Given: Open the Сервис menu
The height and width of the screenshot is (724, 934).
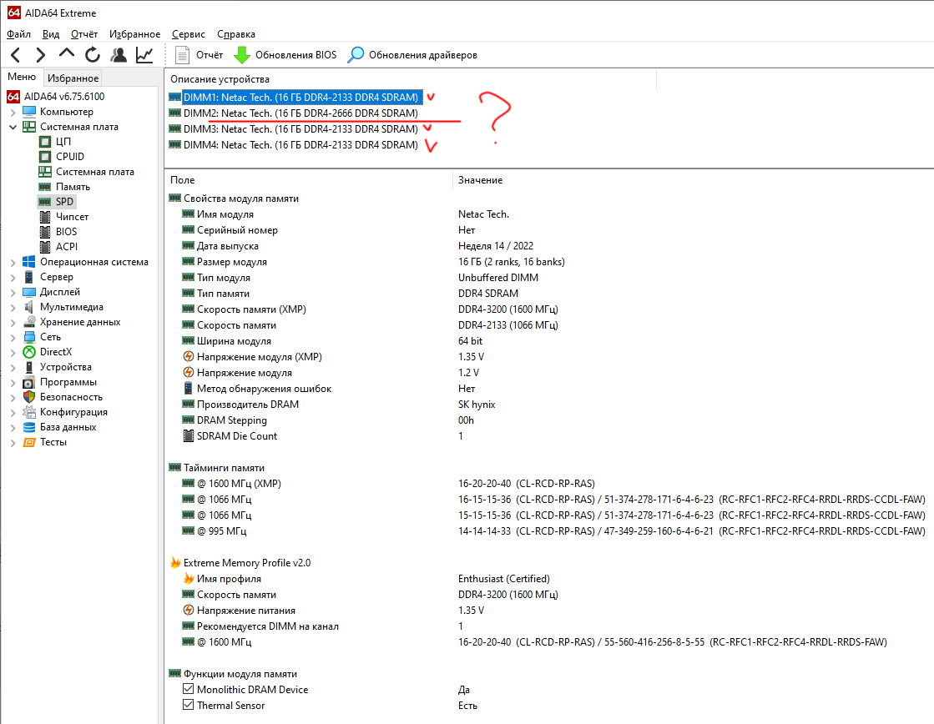Looking at the screenshot, I should pos(189,34).
